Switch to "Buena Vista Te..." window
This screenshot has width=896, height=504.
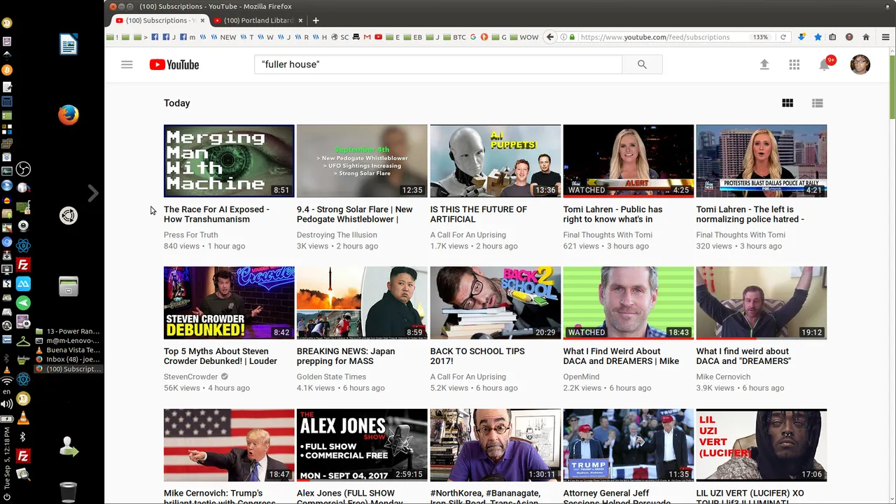68,350
